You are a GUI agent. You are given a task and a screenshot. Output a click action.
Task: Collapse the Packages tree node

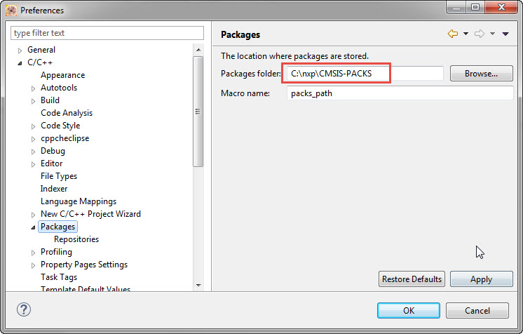coord(33,227)
